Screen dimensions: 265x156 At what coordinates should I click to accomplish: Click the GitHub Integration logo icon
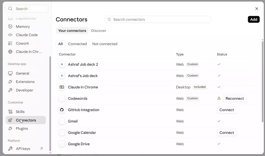pos(62,110)
